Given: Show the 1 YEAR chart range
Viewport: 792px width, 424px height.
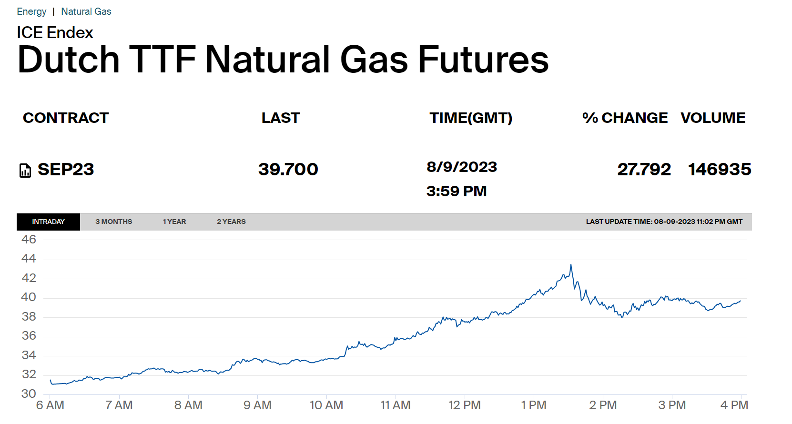Looking at the screenshot, I should point(174,222).
